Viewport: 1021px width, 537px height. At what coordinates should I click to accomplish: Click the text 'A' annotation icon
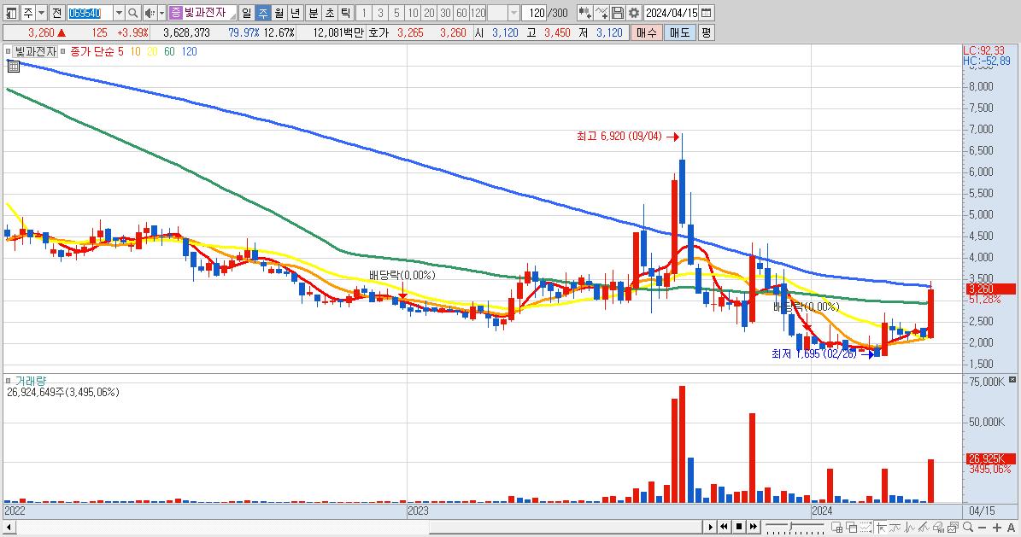(1012, 528)
